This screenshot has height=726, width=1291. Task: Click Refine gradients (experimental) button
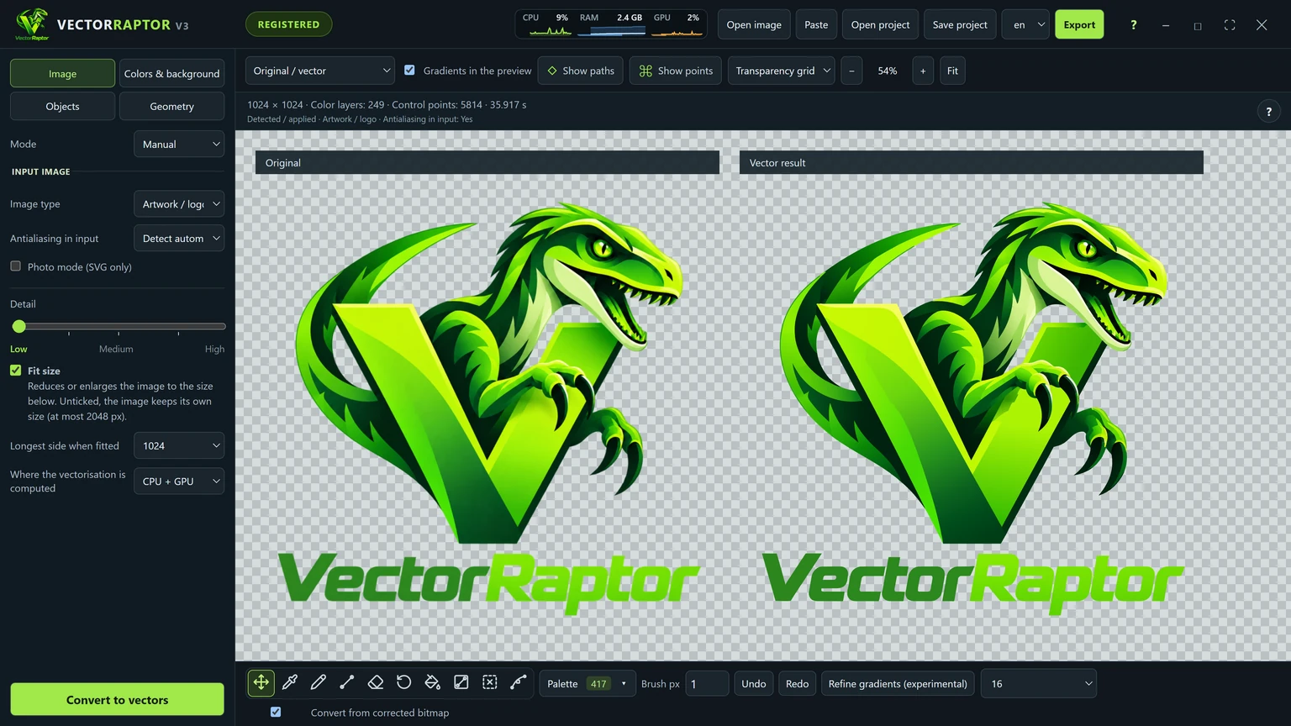pos(898,683)
